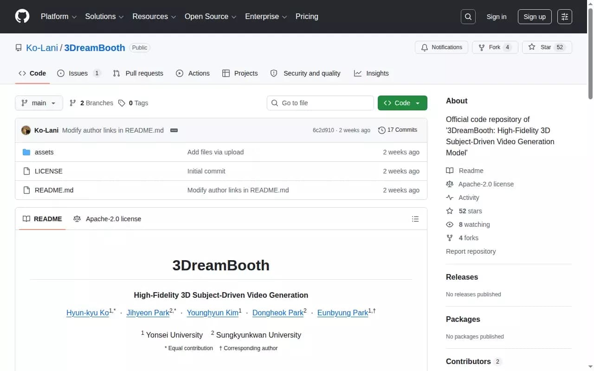Expand the Solutions menu
This screenshot has width=594, height=371.
104,17
